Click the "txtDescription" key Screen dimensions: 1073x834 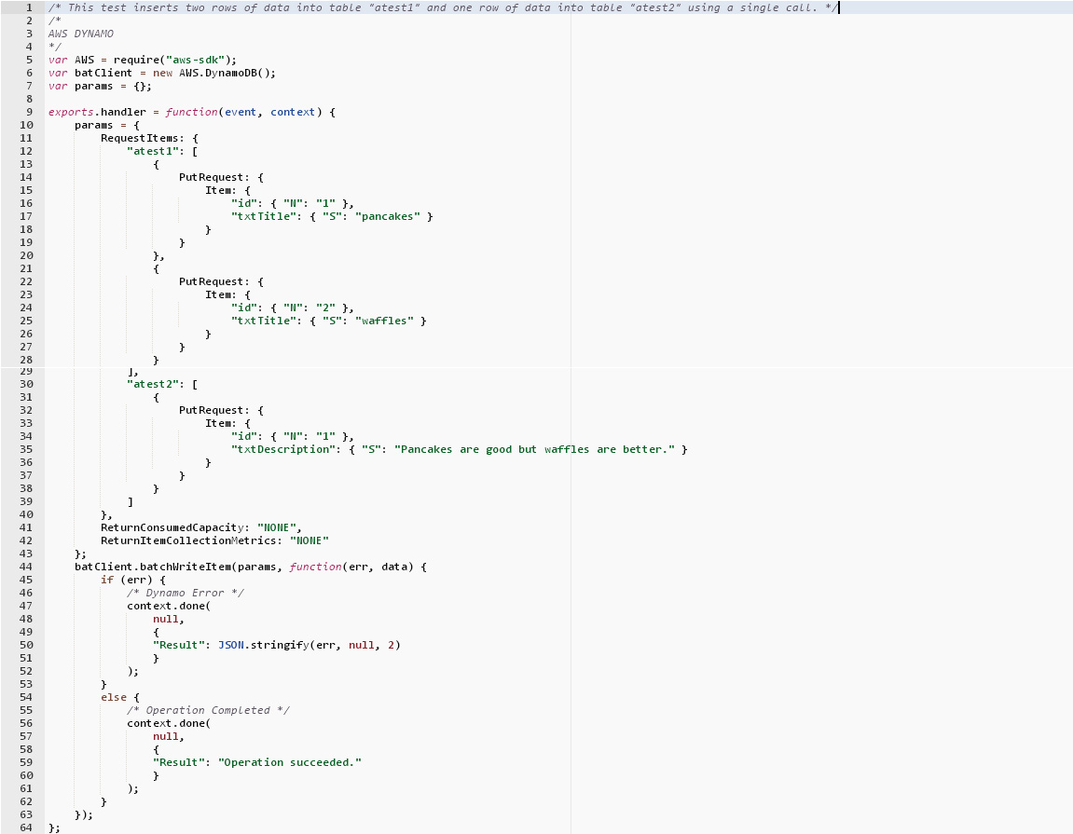point(283,449)
